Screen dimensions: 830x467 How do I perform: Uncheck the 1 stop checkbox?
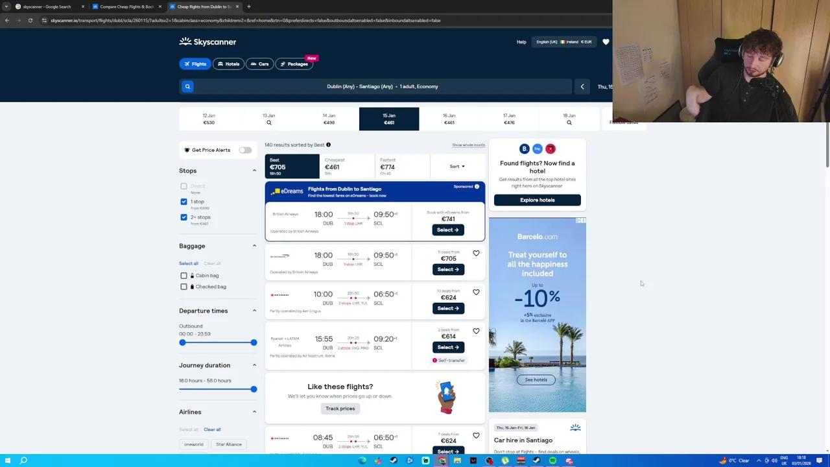(x=184, y=202)
